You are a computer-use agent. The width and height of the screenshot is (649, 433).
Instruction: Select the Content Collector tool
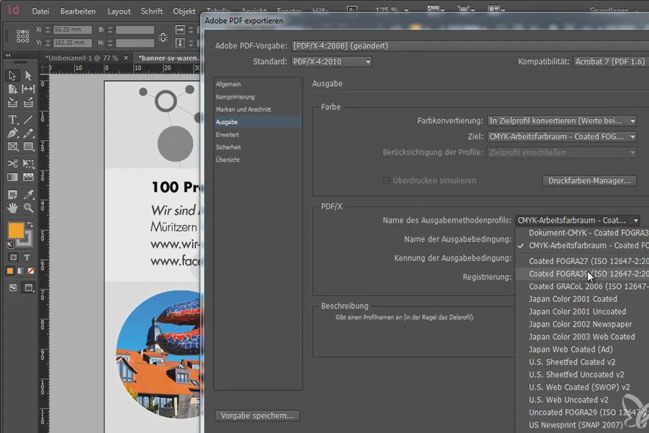pyautogui.click(x=13, y=102)
